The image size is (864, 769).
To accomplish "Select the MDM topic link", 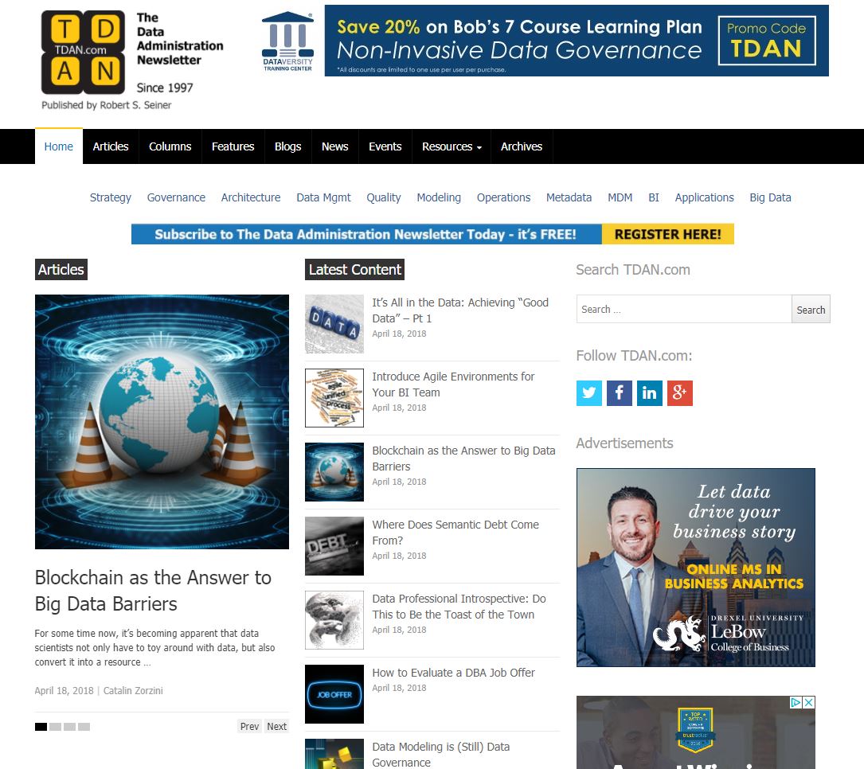I will 620,197.
